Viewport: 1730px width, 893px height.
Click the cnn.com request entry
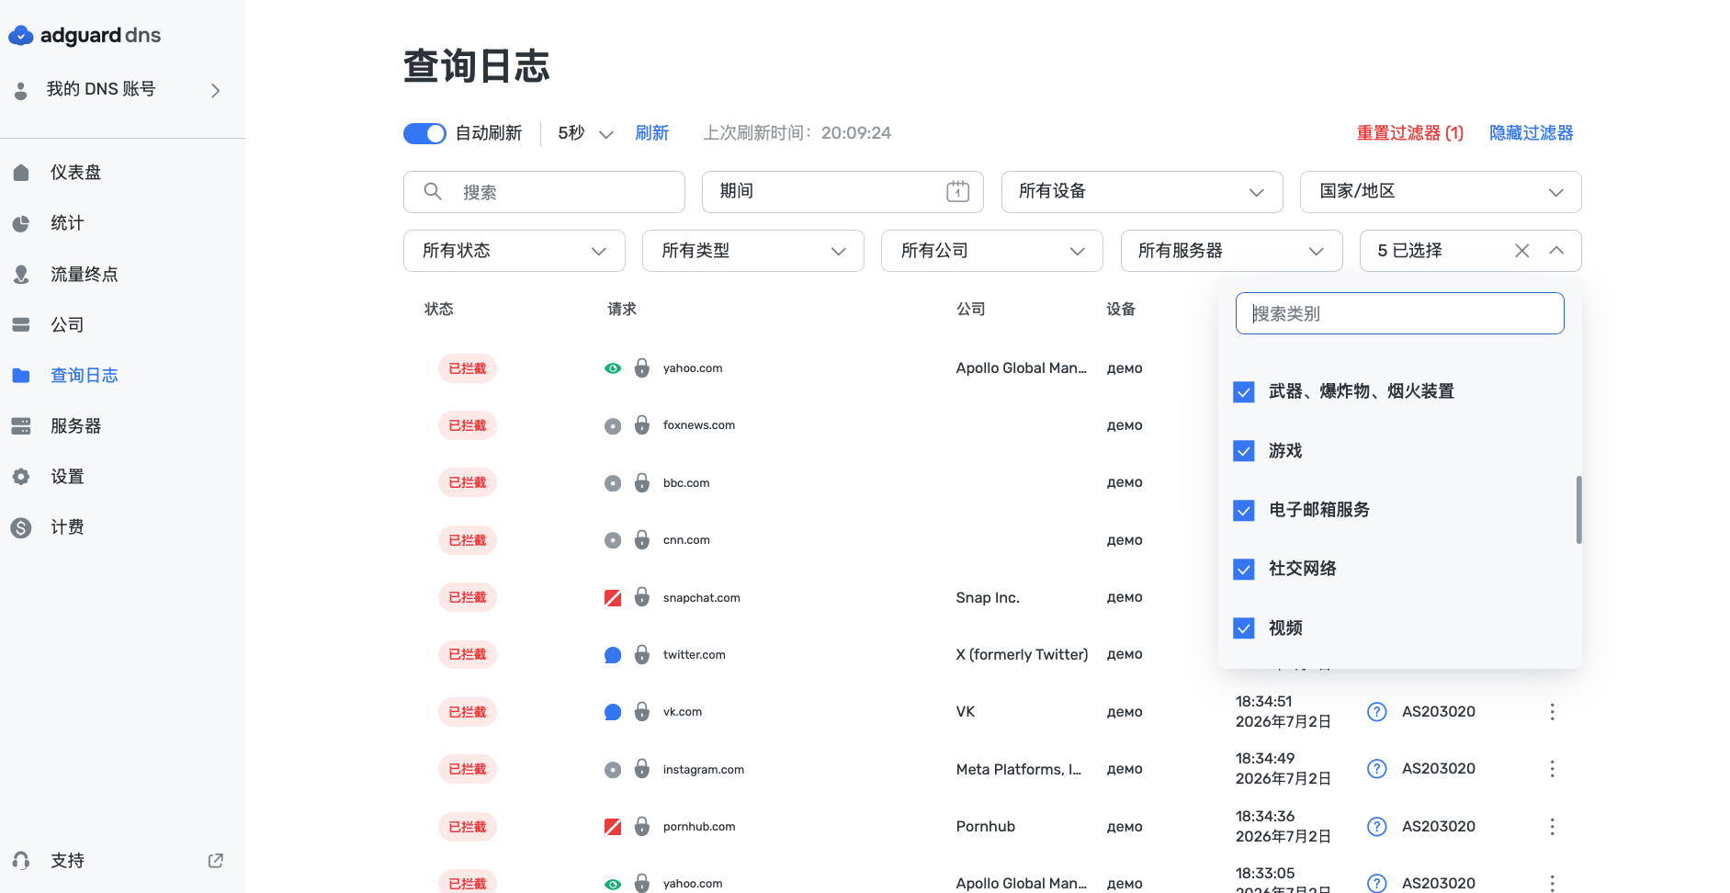coord(686,540)
